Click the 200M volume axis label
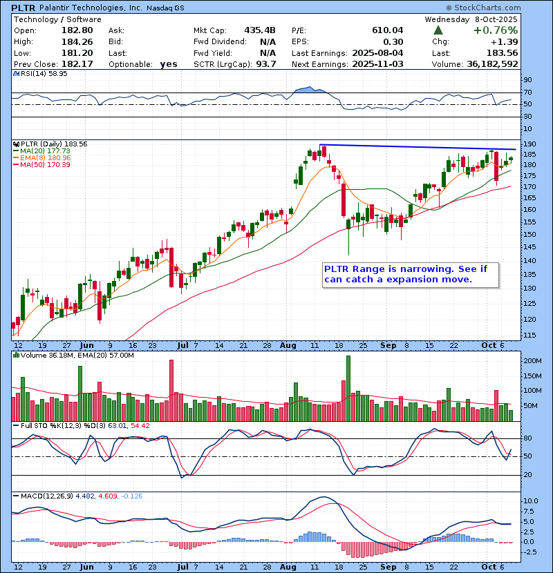The height and width of the screenshot is (573, 553). pyautogui.click(x=533, y=360)
